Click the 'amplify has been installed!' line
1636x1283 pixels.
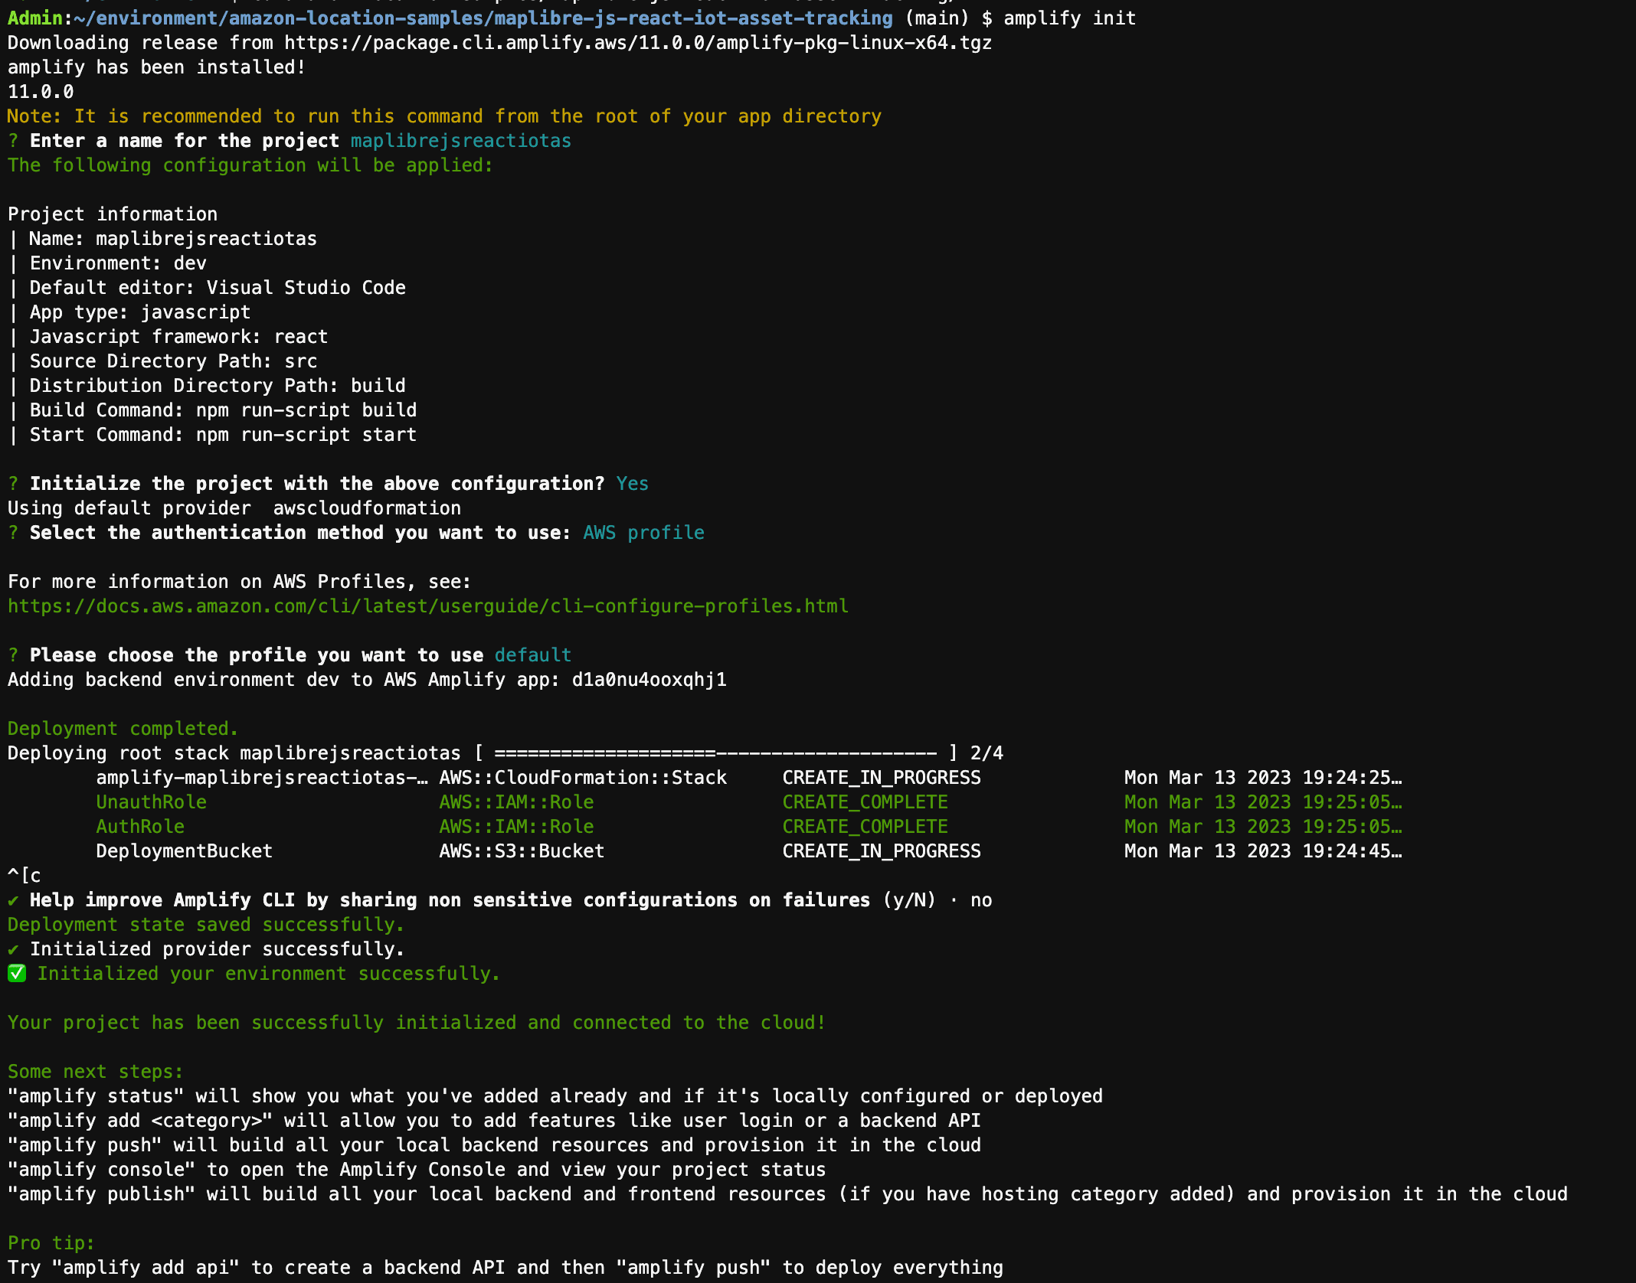click(157, 67)
